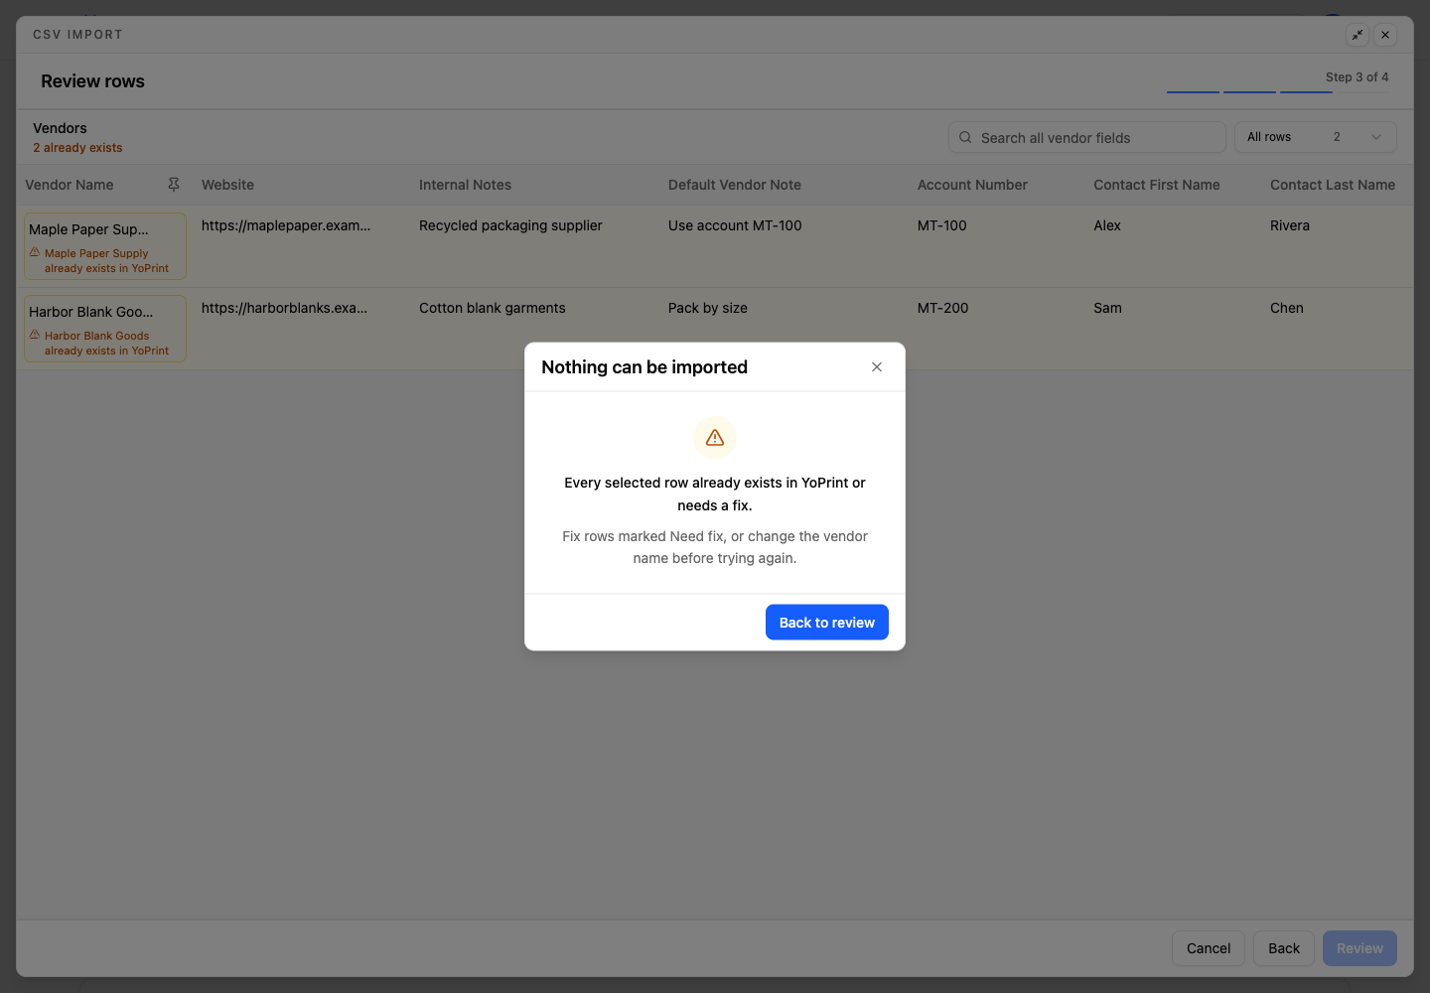Click the third step progress bar segment
Viewport: 1430px width, 993px height.
tap(1306, 92)
